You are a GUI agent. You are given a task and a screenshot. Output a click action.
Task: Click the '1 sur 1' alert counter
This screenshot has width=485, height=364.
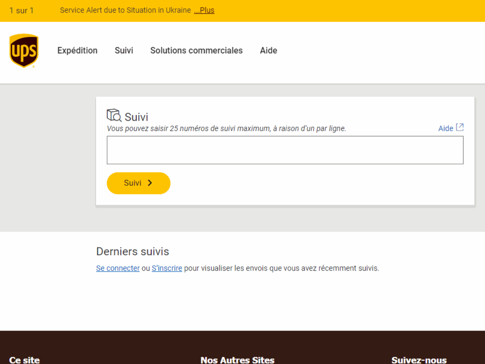point(21,11)
